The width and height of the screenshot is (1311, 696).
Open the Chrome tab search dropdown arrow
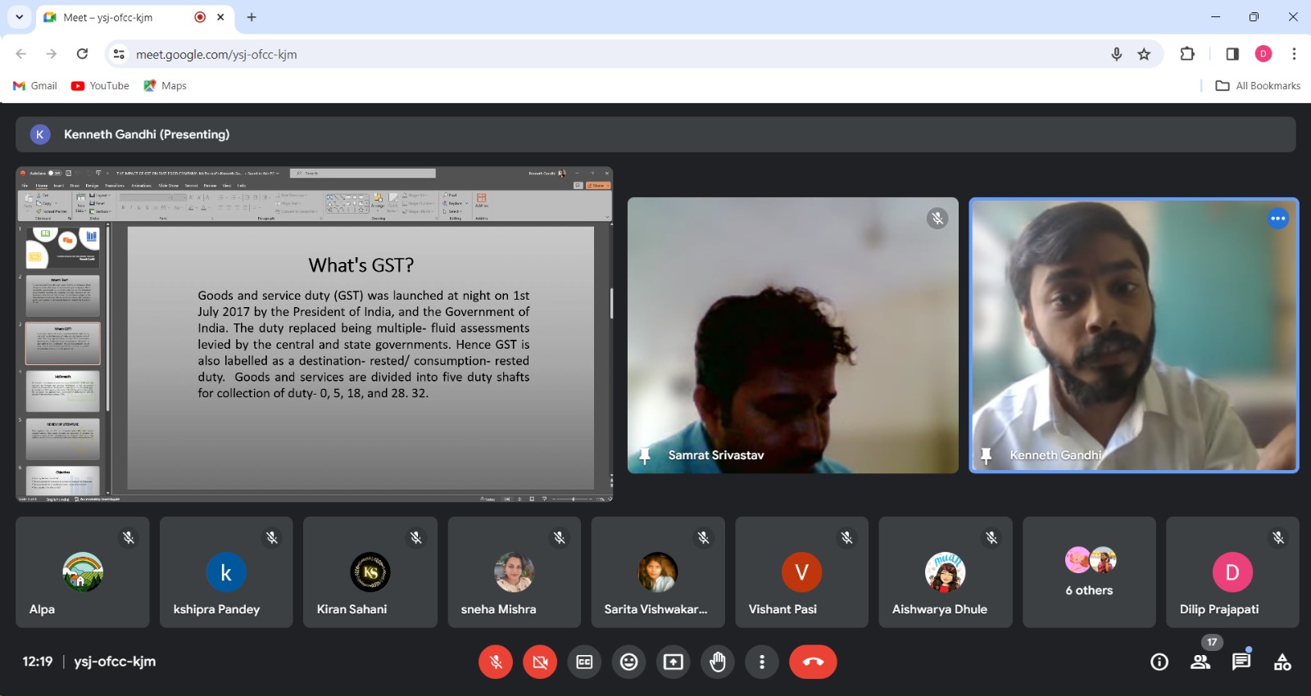pos(19,17)
